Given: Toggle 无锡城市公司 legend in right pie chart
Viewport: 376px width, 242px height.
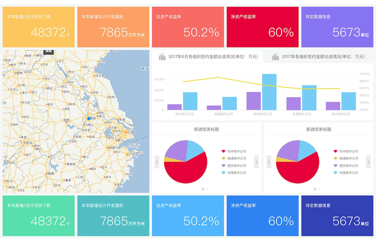Looking at the screenshot, I should pyautogui.click(x=349, y=173).
